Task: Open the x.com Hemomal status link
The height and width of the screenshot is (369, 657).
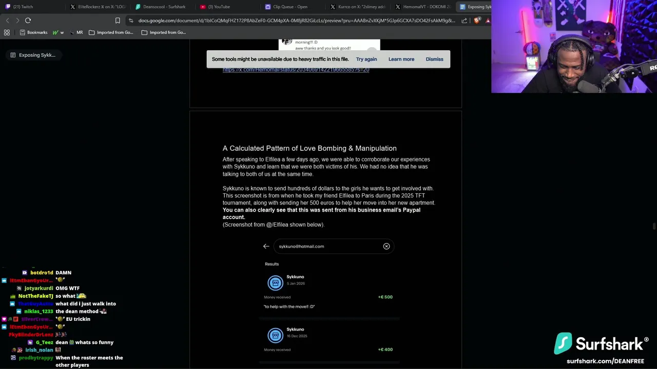Action: point(296,70)
